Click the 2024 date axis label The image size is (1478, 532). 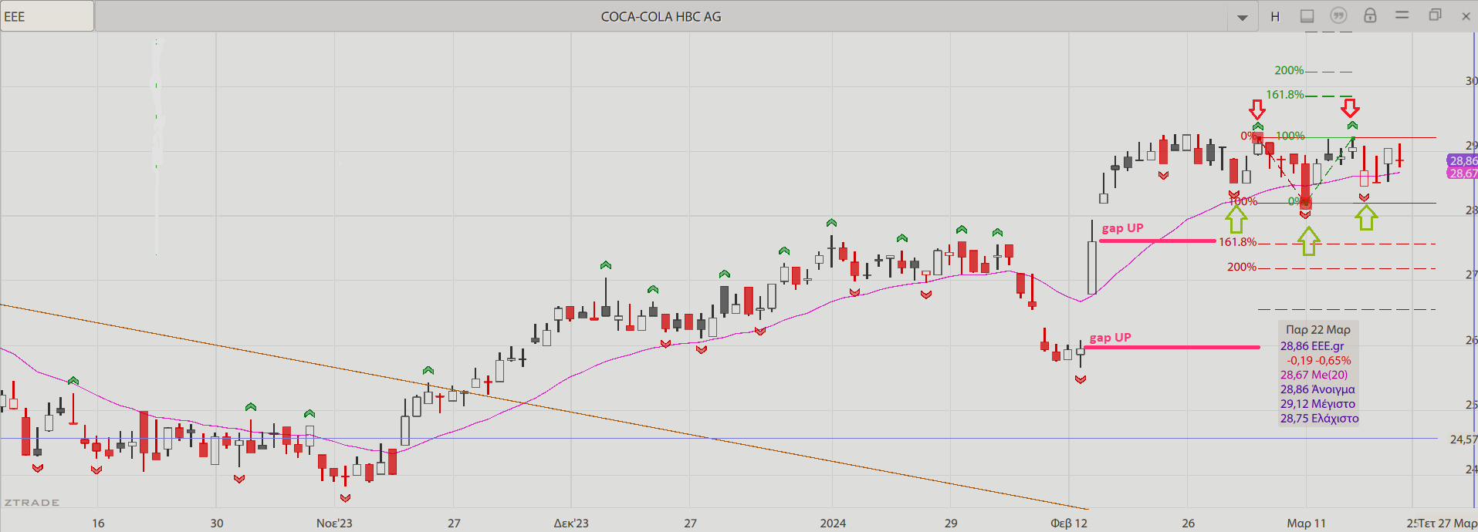pyautogui.click(x=833, y=523)
